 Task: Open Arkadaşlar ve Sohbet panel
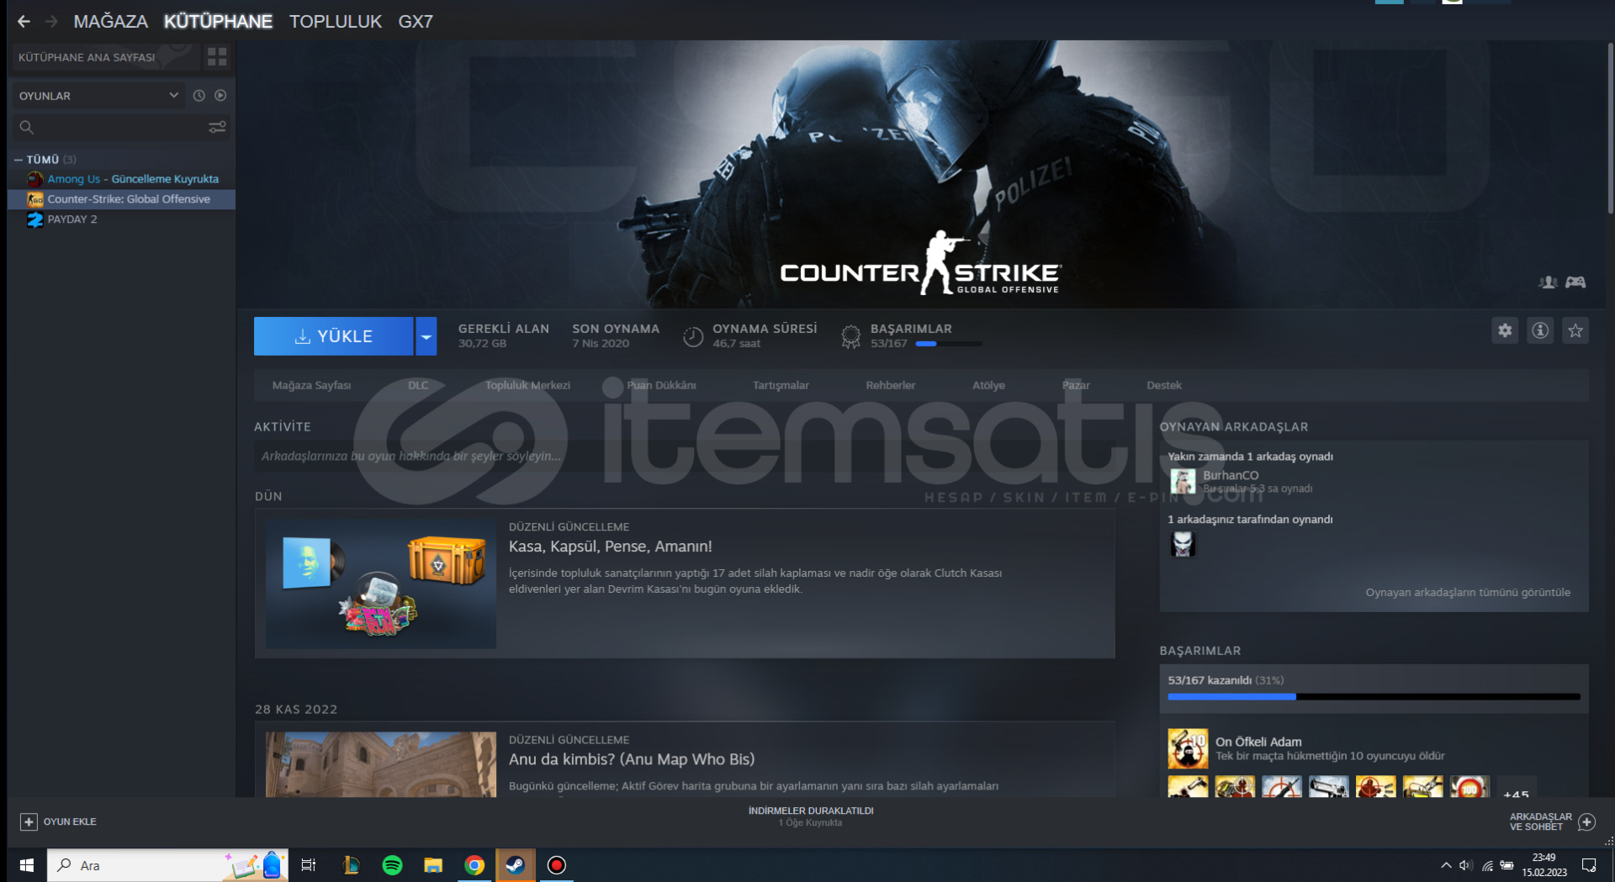pyautogui.click(x=1552, y=821)
